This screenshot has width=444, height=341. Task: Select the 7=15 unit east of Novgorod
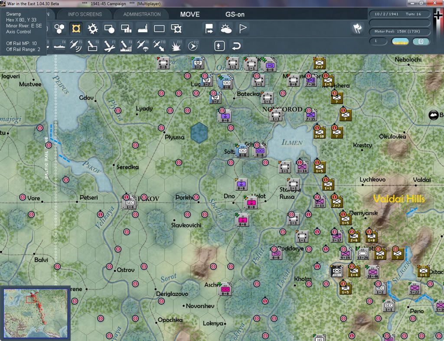(x=310, y=115)
